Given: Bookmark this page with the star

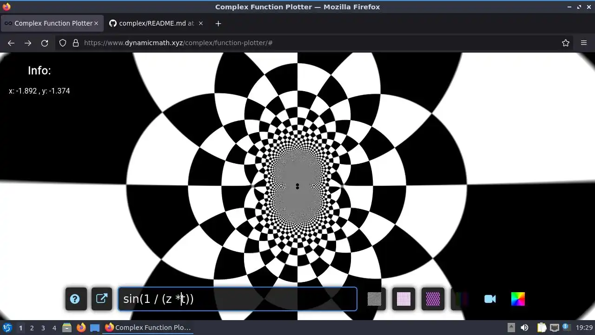Looking at the screenshot, I should coord(566,43).
